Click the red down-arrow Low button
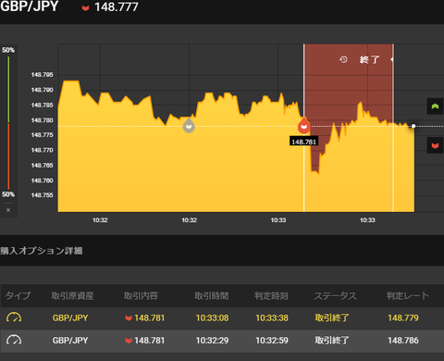Viewport: 444px width, 361px height. pyautogui.click(x=435, y=145)
